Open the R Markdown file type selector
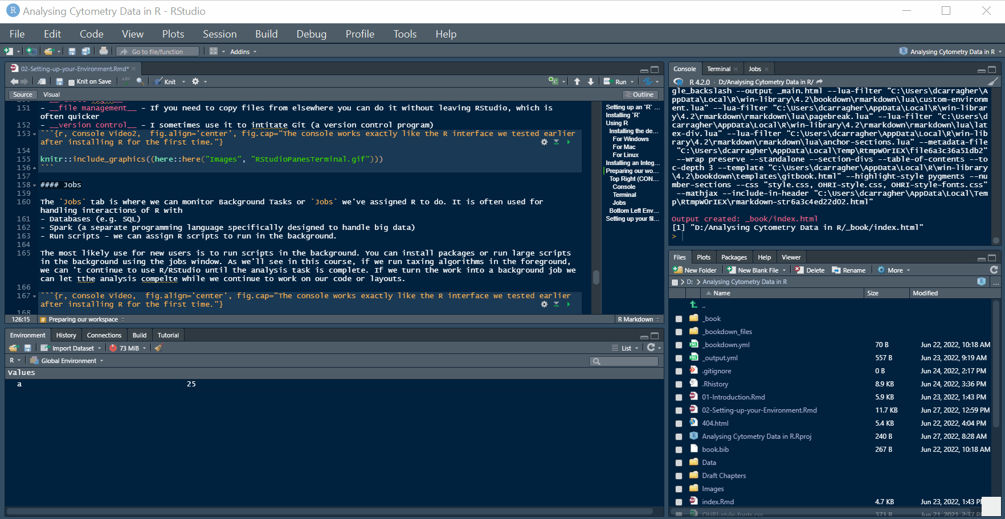The width and height of the screenshot is (1005, 519). [x=638, y=319]
